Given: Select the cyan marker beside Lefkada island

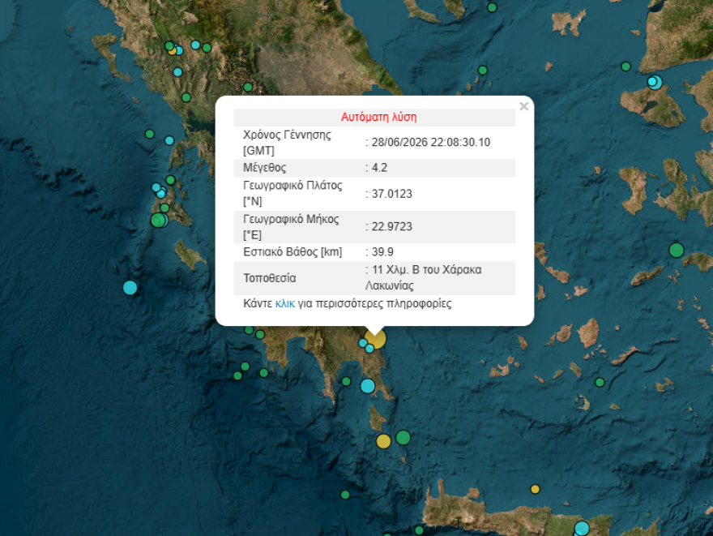Looking at the screenshot, I should (169, 140).
